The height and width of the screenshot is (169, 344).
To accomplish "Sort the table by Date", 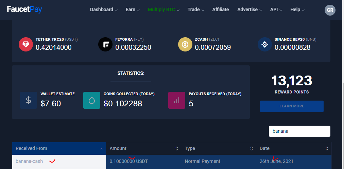I will coord(294,148).
